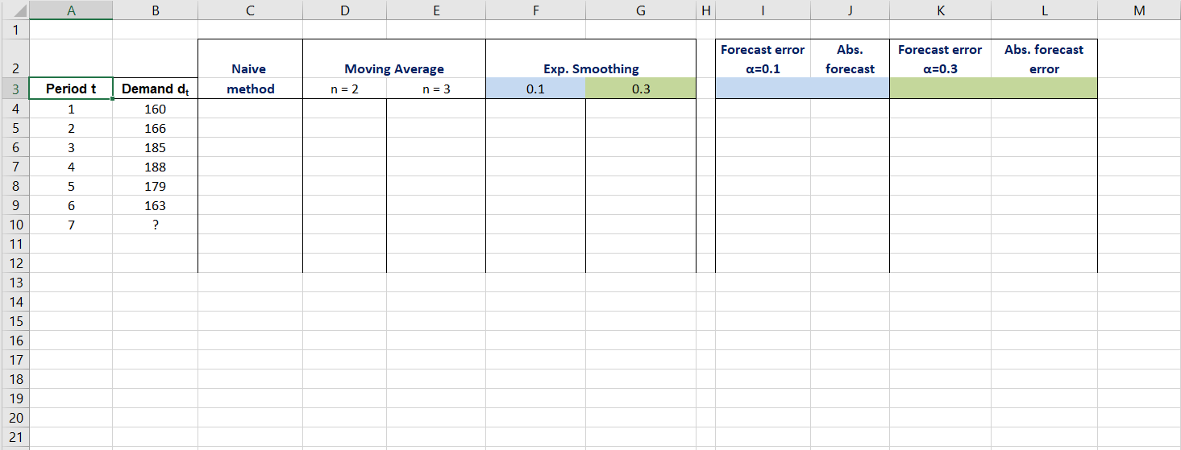The height and width of the screenshot is (450, 1181).
Task: Click the 'Demand dt' header cell
Action: coord(156,89)
